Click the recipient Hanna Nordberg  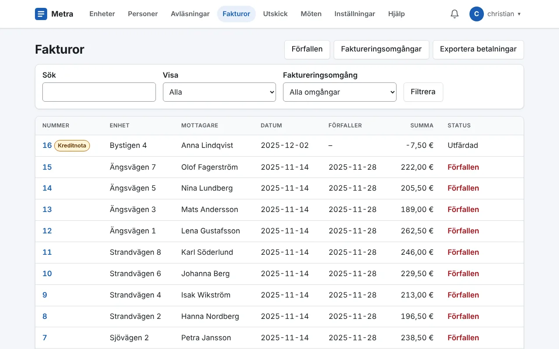pos(210,316)
